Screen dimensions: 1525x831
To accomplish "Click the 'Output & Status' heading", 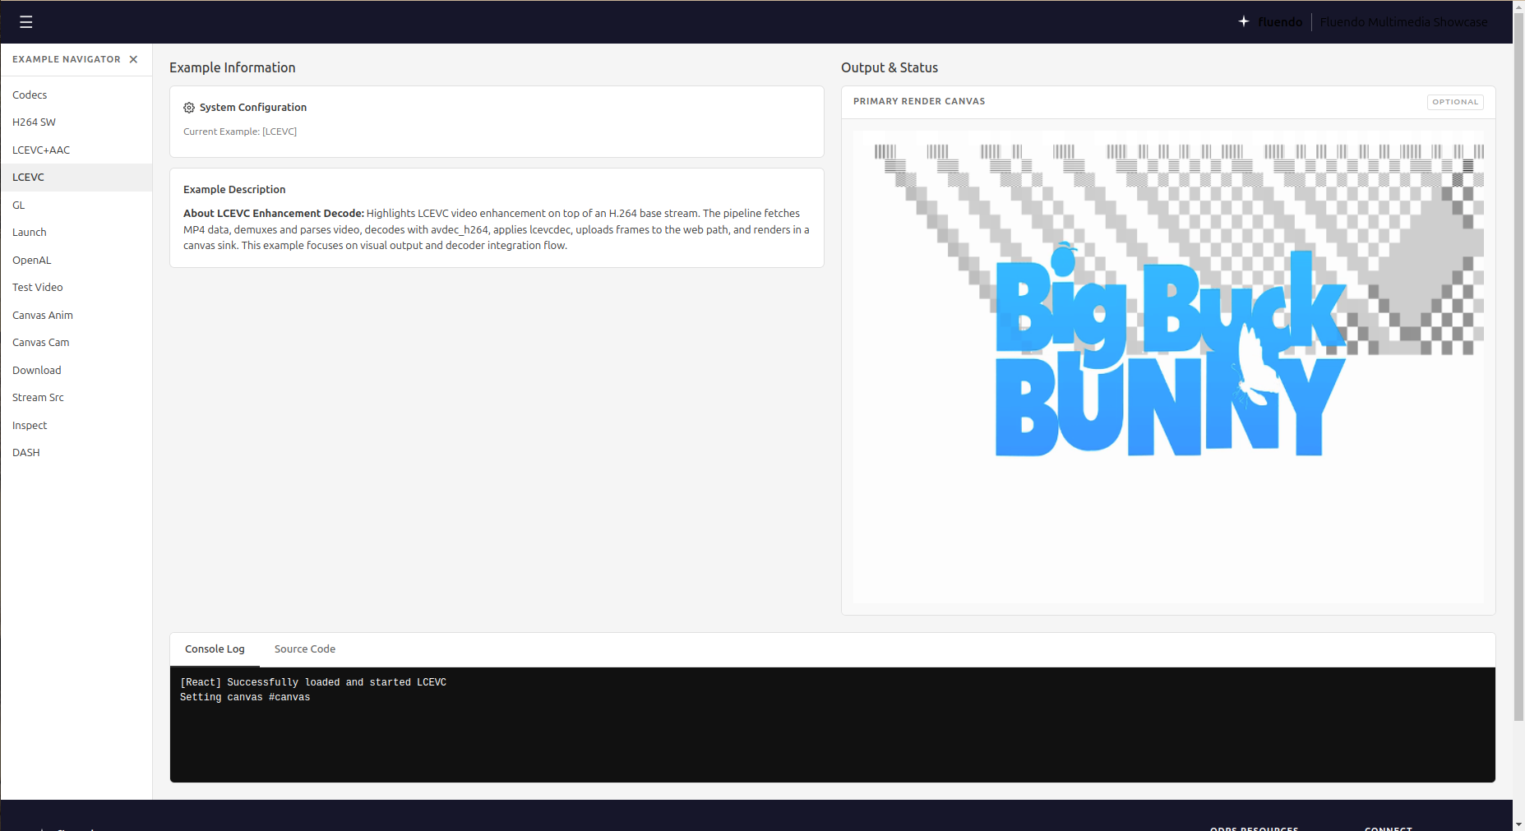I will (x=890, y=68).
